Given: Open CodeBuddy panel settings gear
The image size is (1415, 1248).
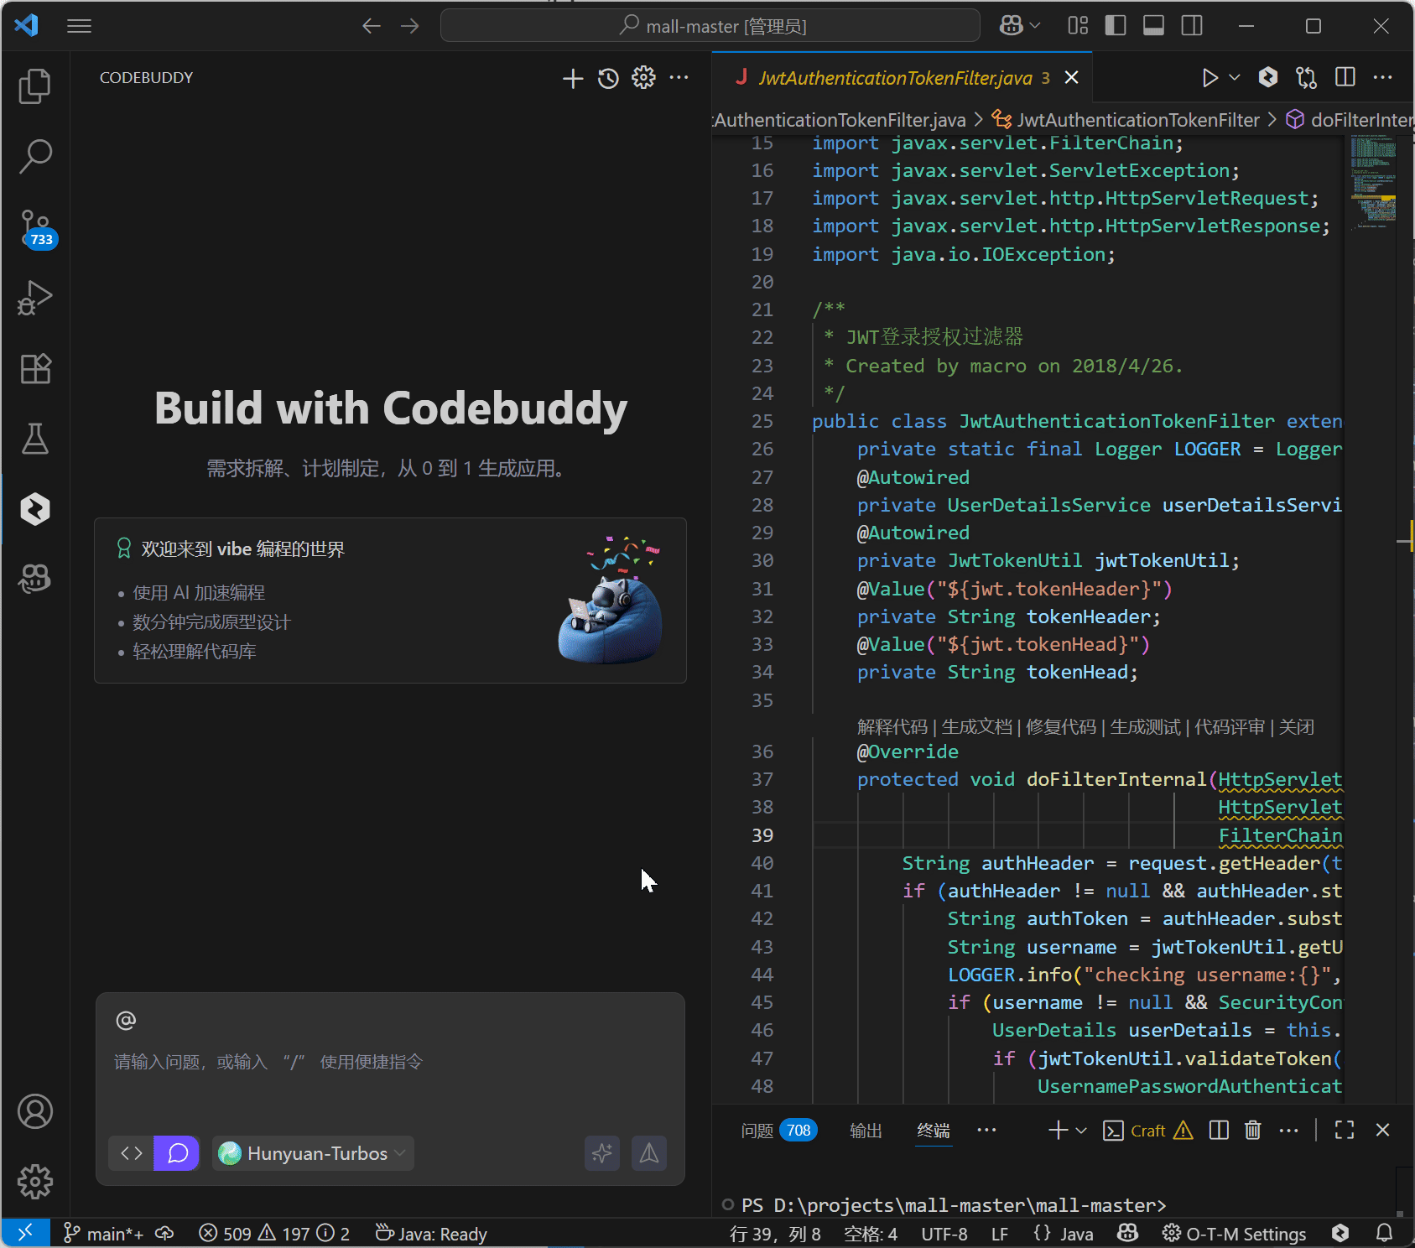Looking at the screenshot, I should [x=643, y=78].
